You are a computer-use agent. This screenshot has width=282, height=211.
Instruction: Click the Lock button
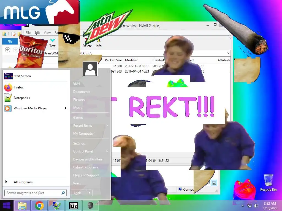click(x=79, y=193)
